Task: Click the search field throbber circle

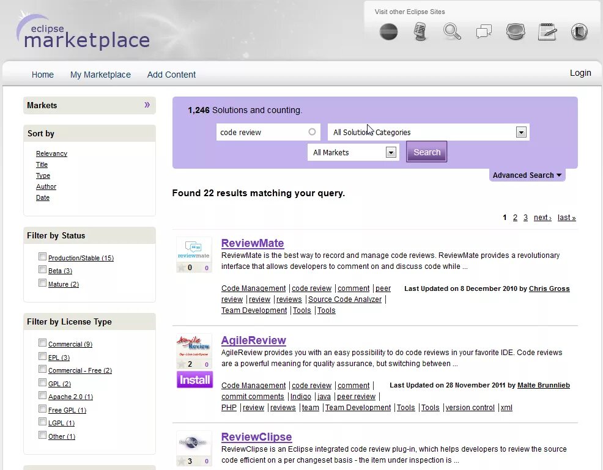Action: pyautogui.click(x=312, y=132)
